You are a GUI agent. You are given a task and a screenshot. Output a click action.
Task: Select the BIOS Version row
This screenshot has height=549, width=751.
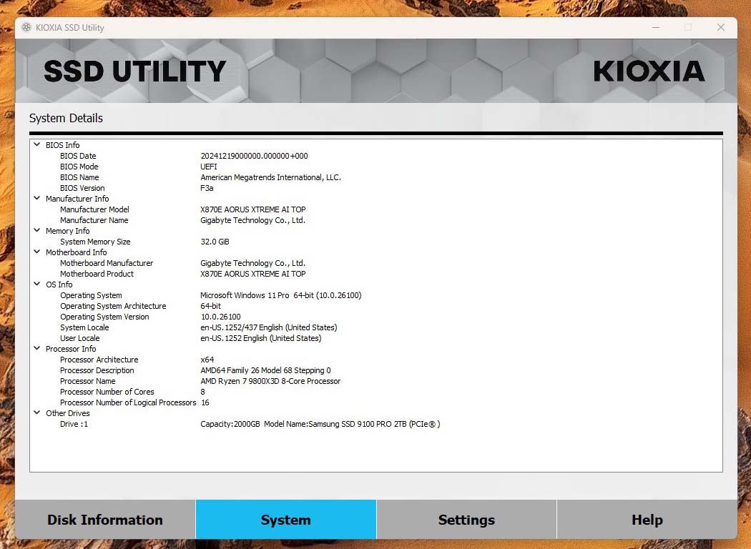376,188
